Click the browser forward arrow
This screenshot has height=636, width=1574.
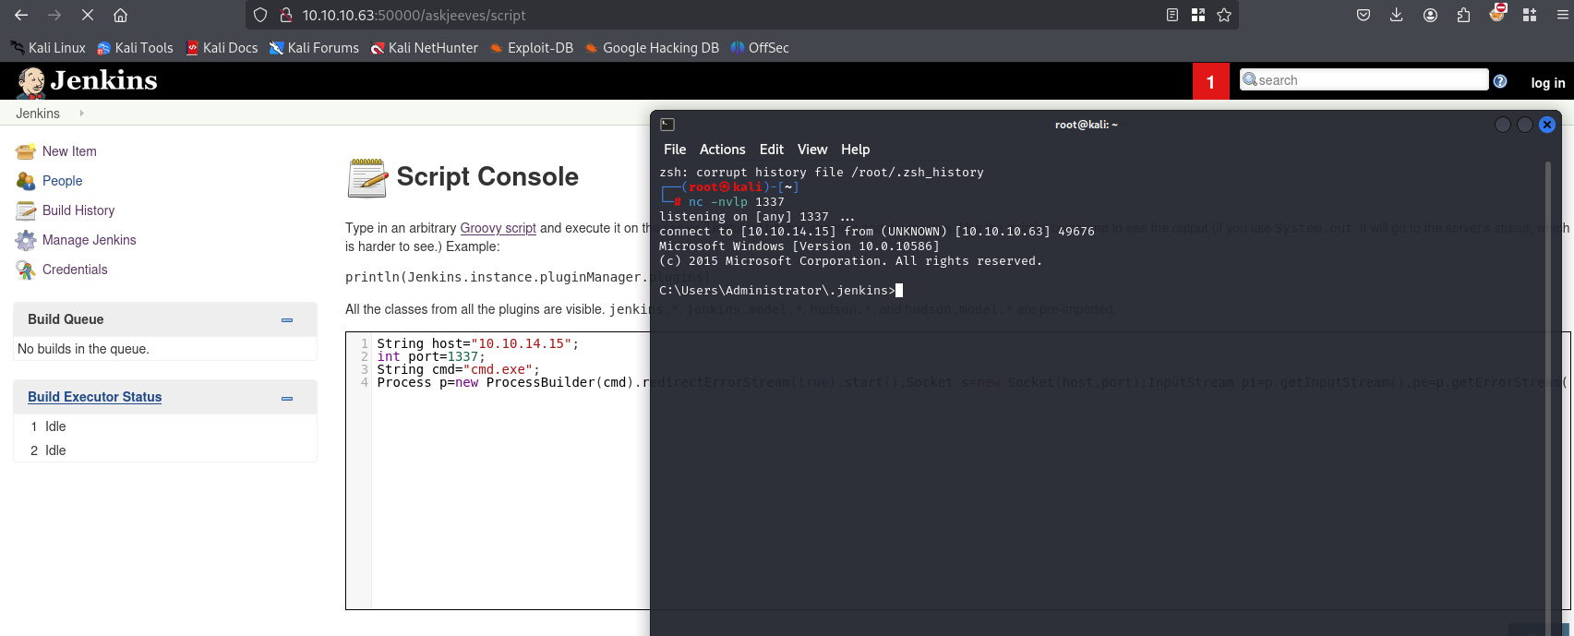pyautogui.click(x=54, y=15)
